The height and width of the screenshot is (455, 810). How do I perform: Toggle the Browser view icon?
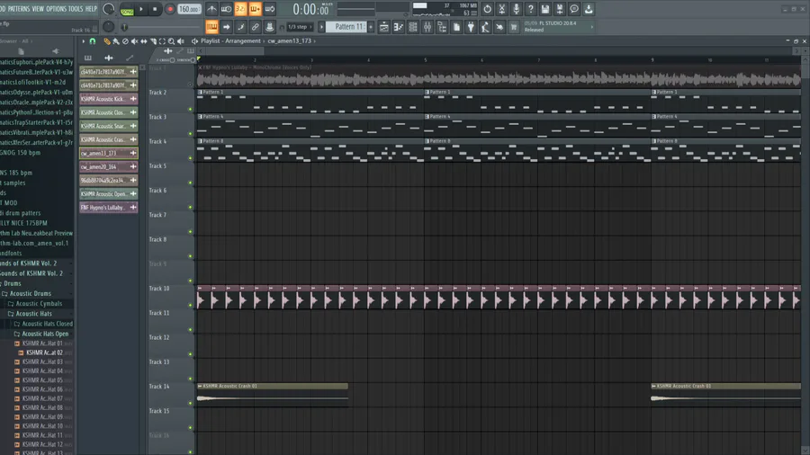click(x=442, y=27)
